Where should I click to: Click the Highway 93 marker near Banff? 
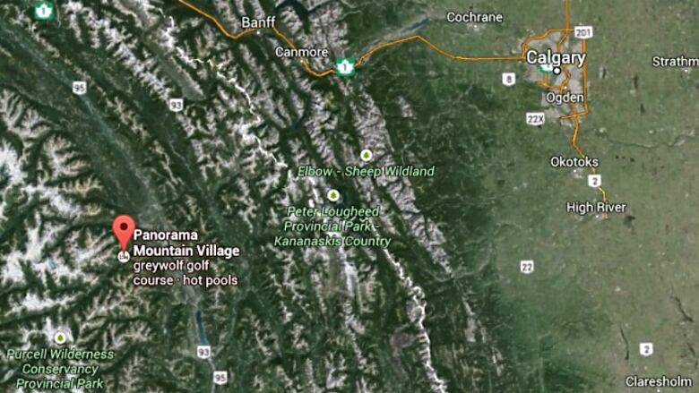pyautogui.click(x=176, y=106)
